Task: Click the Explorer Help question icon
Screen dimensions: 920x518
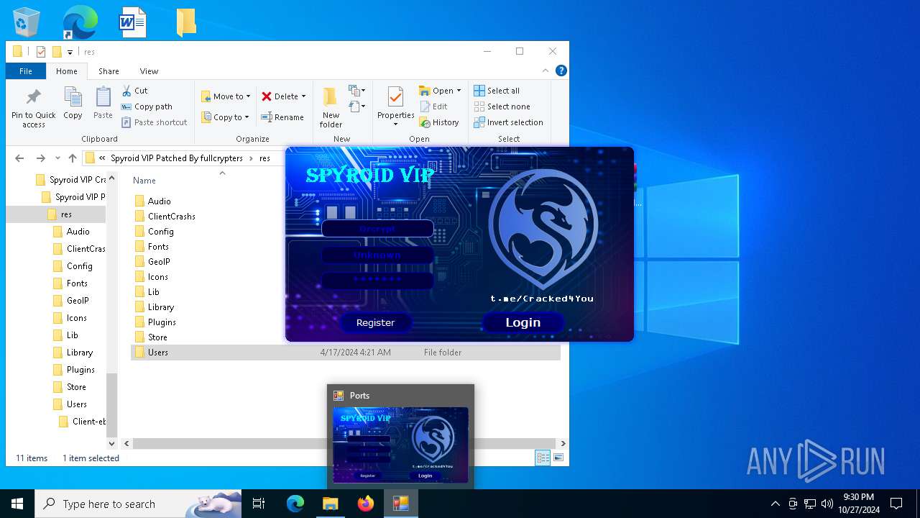Action: click(561, 71)
